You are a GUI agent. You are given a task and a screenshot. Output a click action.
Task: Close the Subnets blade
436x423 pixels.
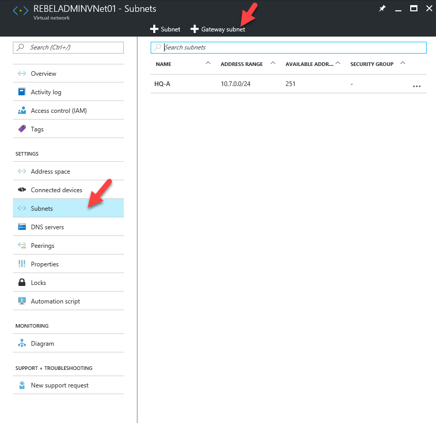pos(429,9)
